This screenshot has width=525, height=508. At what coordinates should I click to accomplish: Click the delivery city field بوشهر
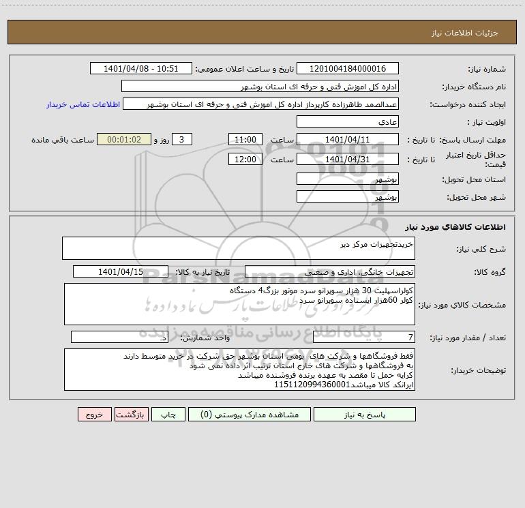348,196
